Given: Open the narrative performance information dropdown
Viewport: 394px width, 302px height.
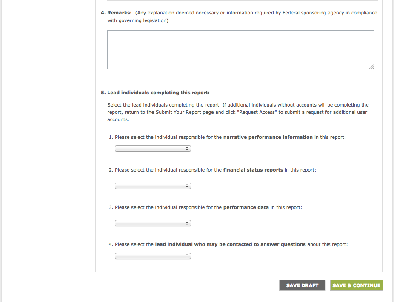Looking at the screenshot, I should click(x=153, y=149).
